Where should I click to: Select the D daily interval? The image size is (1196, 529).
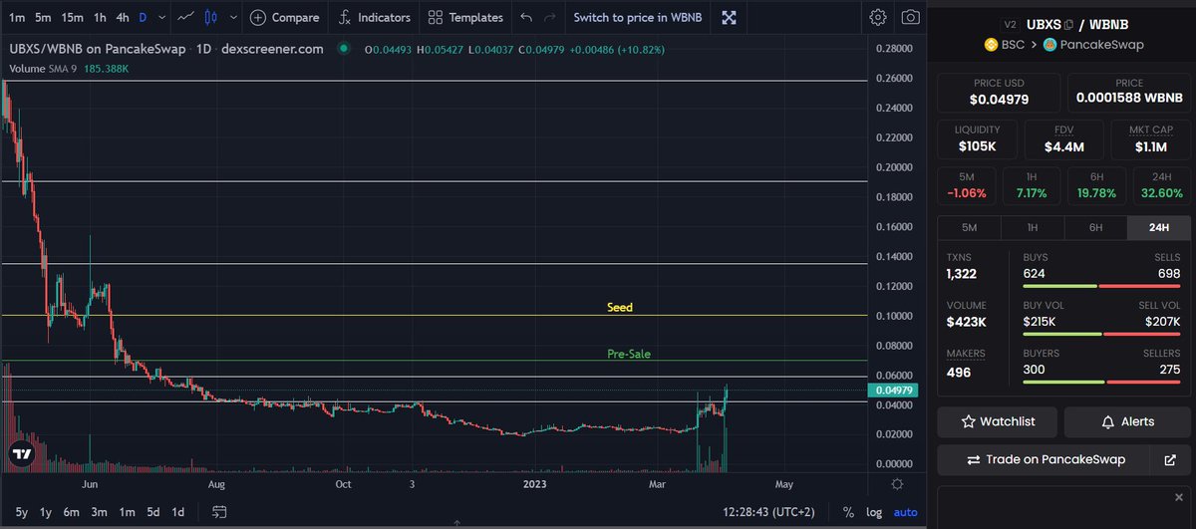143,17
